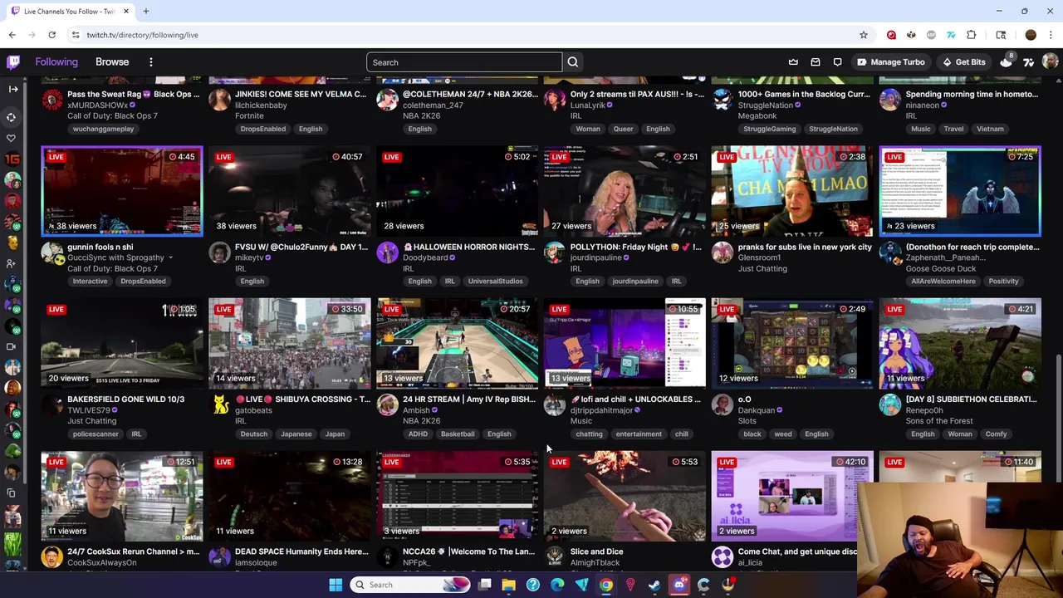Screen dimensions: 1063x598
Task: Click the entertainment tag under djtrippdahitmajor
Action: pos(639,434)
